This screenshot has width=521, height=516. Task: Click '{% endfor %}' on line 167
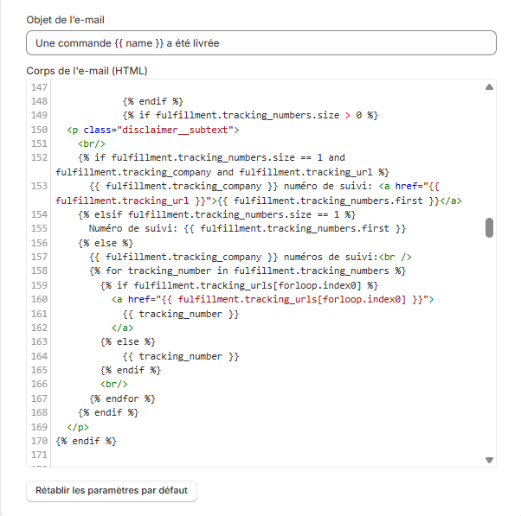click(x=122, y=398)
